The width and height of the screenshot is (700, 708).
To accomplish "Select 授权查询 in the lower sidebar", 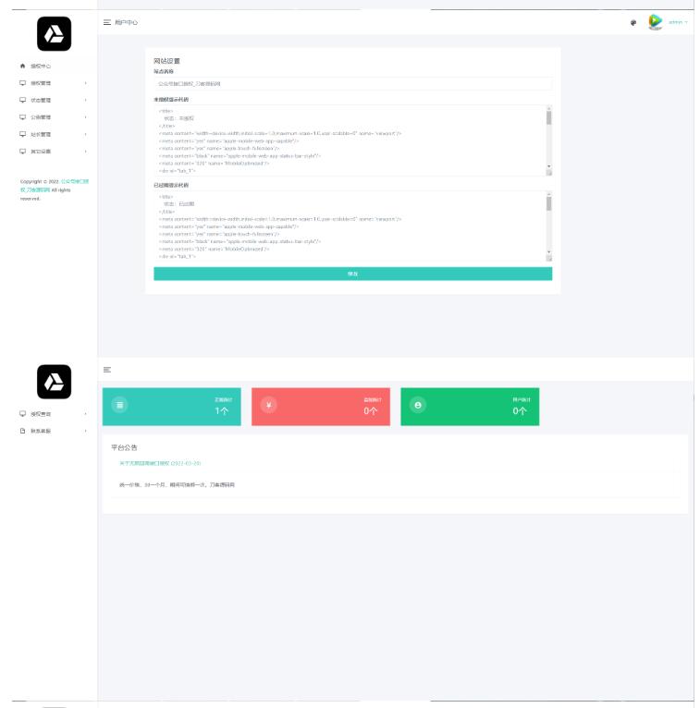I will point(41,414).
